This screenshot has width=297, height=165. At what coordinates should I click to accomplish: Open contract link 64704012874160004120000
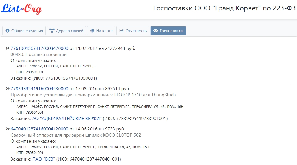click(x=39, y=129)
